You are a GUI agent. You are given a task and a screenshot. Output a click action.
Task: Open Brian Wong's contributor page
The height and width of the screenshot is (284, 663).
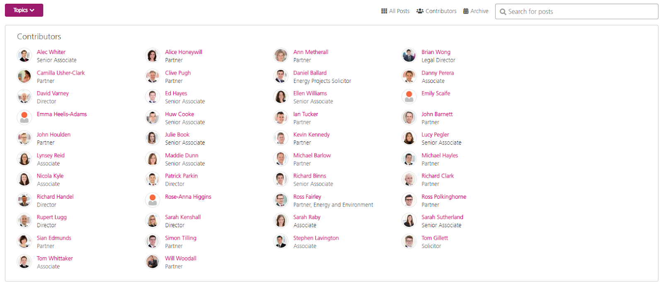[x=436, y=52]
